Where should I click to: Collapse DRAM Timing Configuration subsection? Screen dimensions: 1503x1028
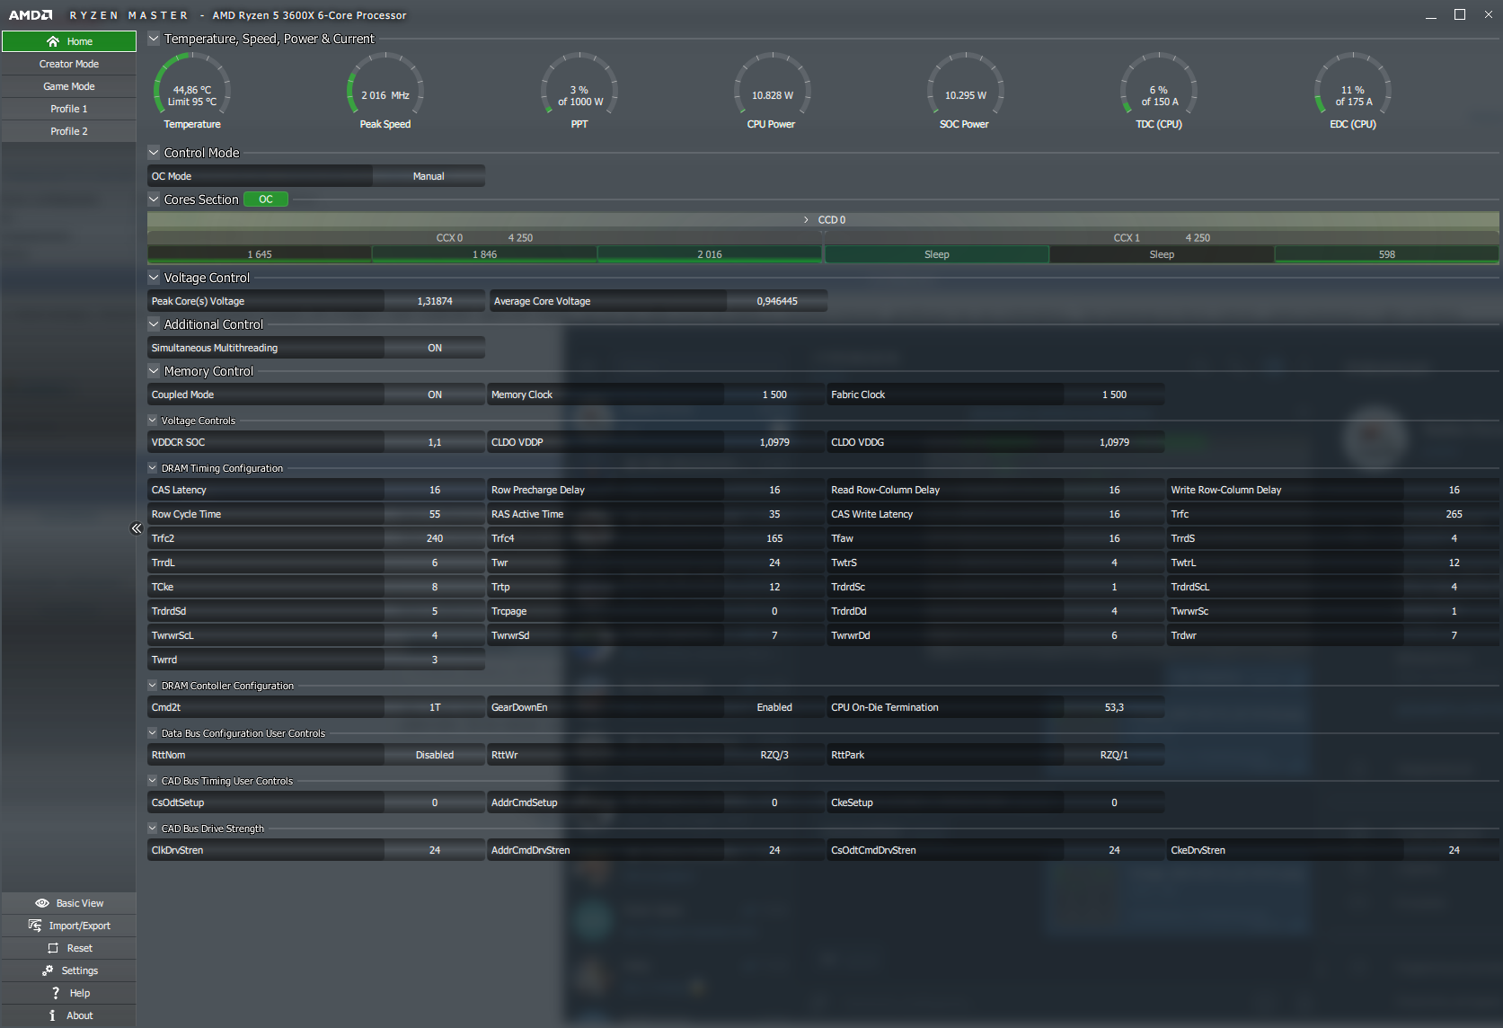pyautogui.click(x=153, y=468)
